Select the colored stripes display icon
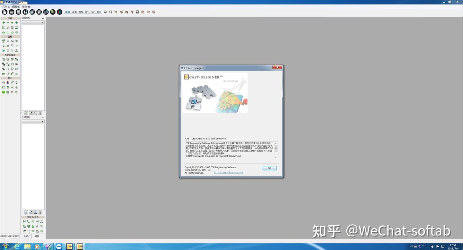463x250 pixels. pos(60,12)
